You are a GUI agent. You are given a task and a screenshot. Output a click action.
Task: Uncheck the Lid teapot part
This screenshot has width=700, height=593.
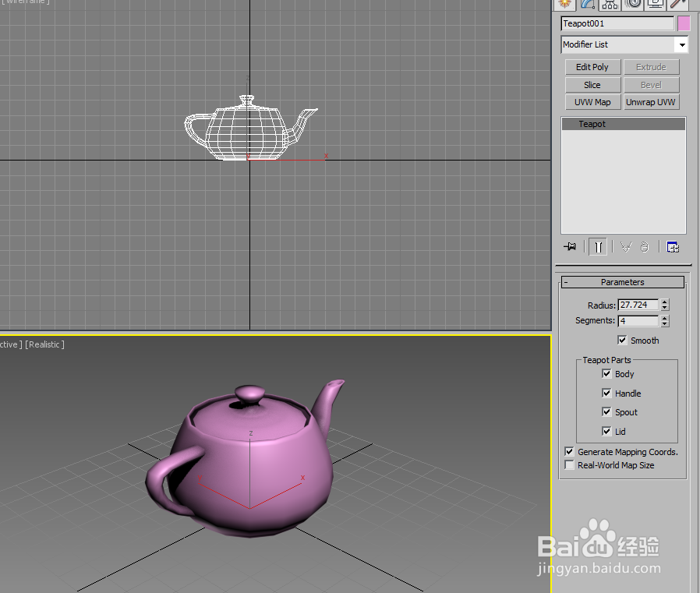tap(606, 431)
